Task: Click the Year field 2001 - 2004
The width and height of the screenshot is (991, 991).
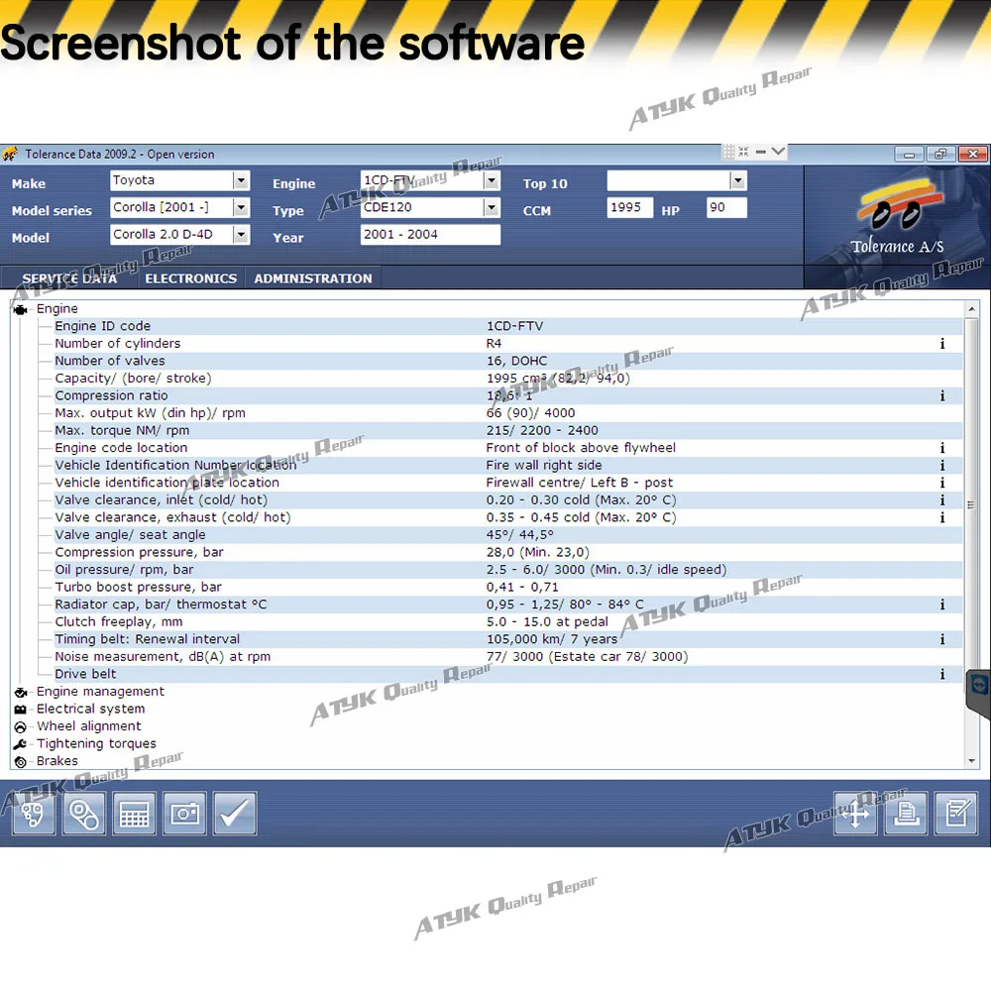Action: point(430,235)
